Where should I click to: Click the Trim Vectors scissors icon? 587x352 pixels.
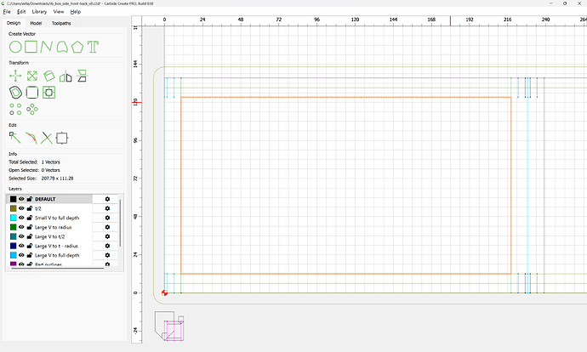coord(46,137)
